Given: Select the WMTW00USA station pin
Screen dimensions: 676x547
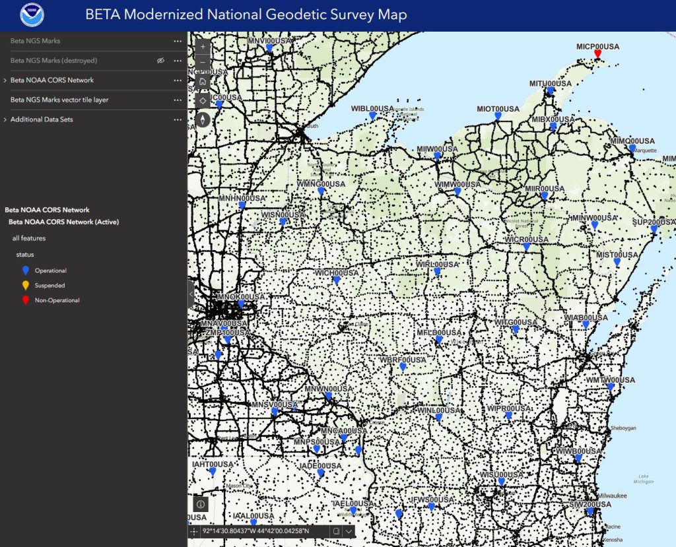Looking at the screenshot, I should coord(610,387).
